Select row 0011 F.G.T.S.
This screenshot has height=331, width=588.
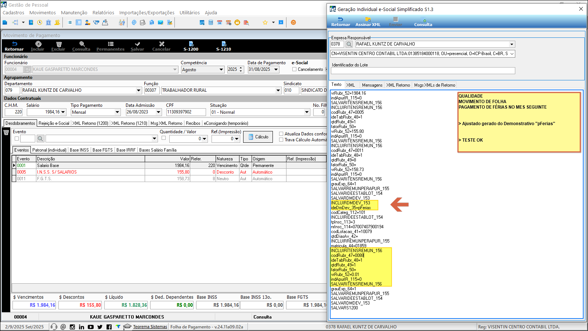click(169, 179)
